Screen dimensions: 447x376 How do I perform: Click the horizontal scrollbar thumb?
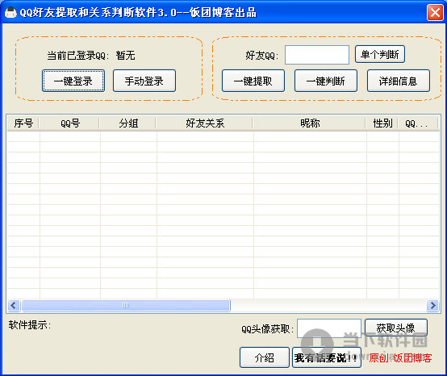click(126, 306)
